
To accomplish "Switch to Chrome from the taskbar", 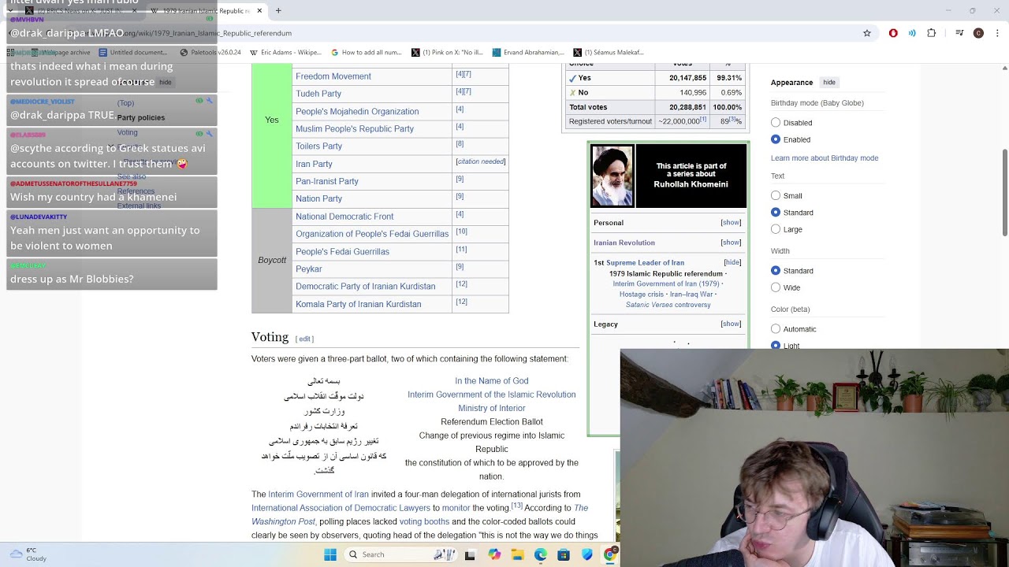I will coord(610,554).
